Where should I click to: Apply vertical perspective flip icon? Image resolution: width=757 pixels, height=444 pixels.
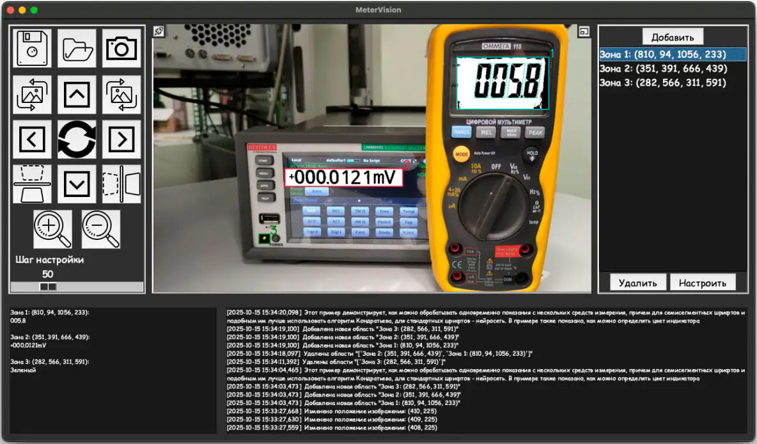32,184
